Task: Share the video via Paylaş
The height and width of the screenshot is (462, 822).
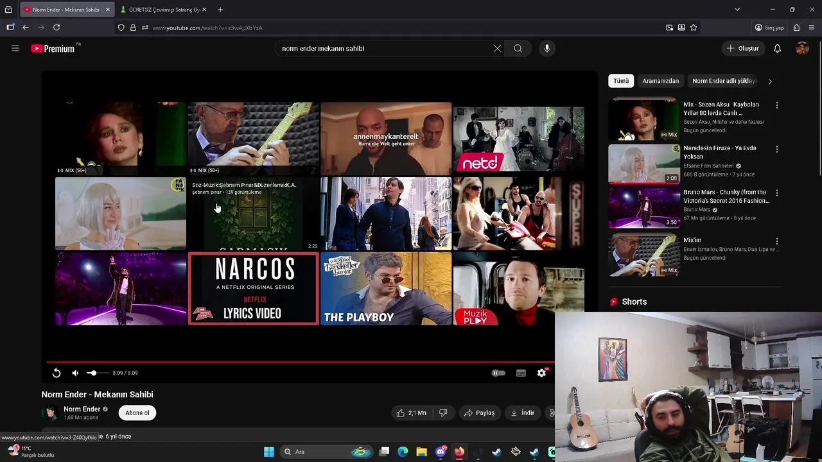Action: pos(480,413)
